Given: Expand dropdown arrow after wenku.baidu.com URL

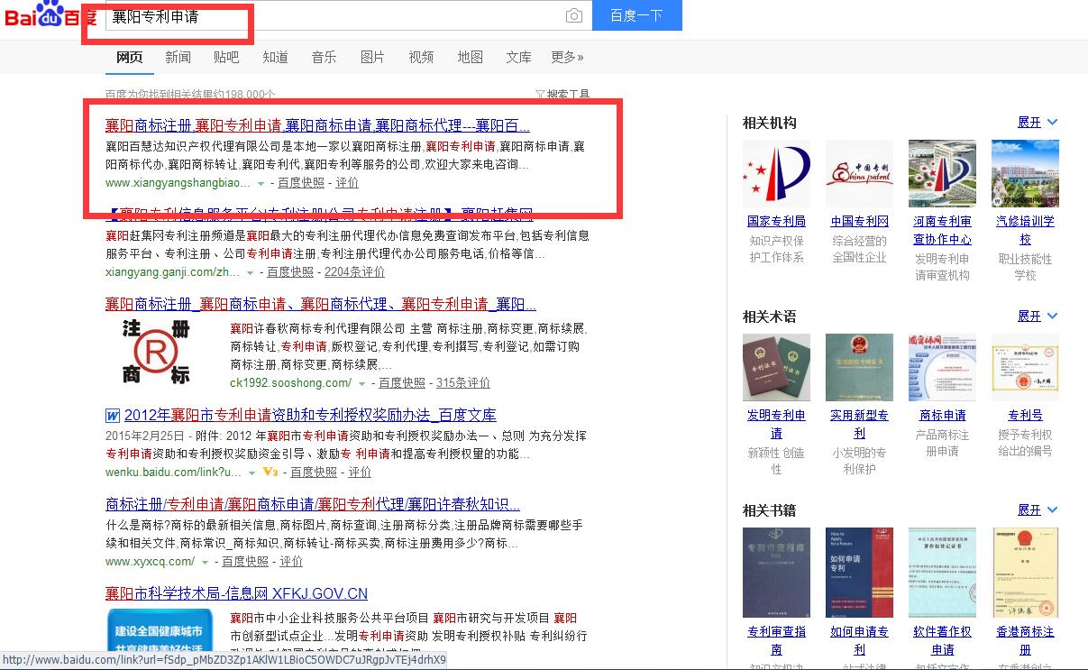Looking at the screenshot, I should 251,473.
